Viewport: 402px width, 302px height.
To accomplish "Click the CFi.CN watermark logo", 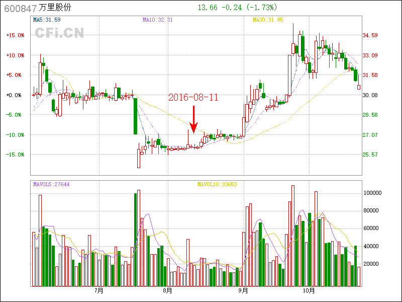I will pos(59,33).
